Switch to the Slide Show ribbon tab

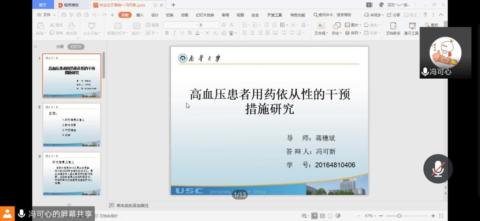(205, 15)
